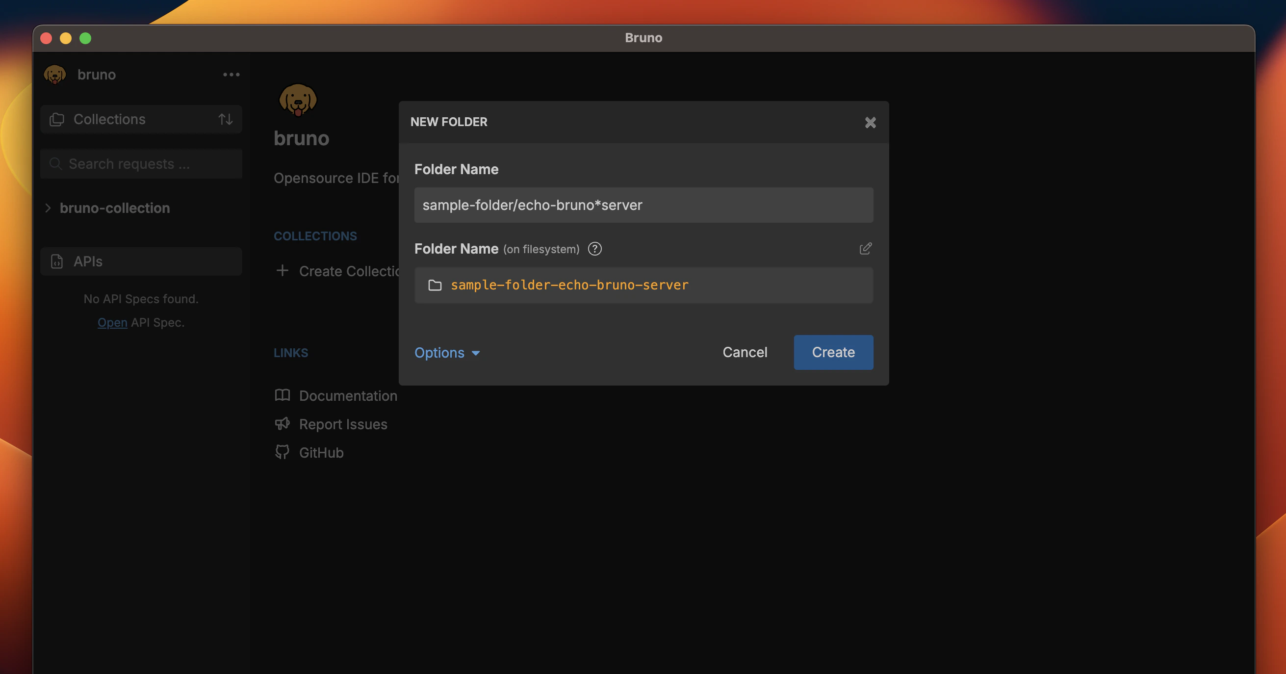
Task: Open an API Spec via the Open link
Action: click(x=112, y=322)
